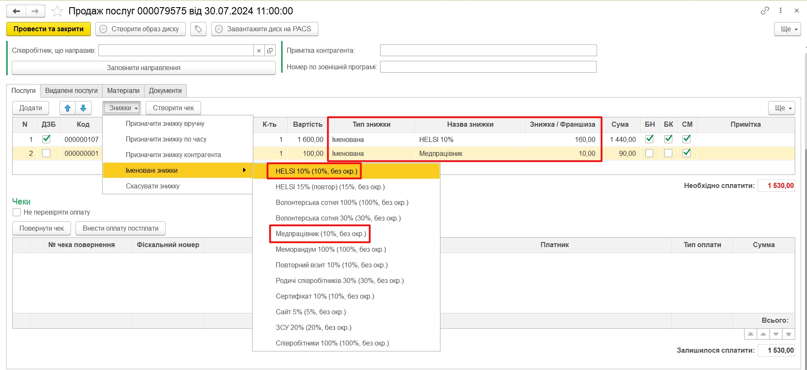Move row up with blue arrow

68,108
